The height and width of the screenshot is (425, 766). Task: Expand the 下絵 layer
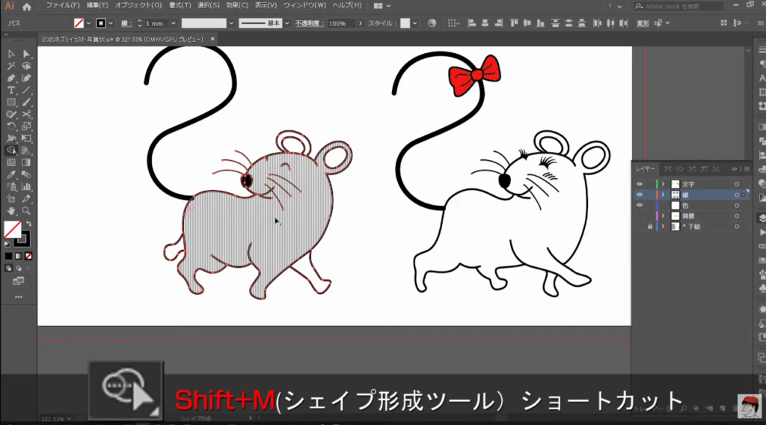coord(663,227)
